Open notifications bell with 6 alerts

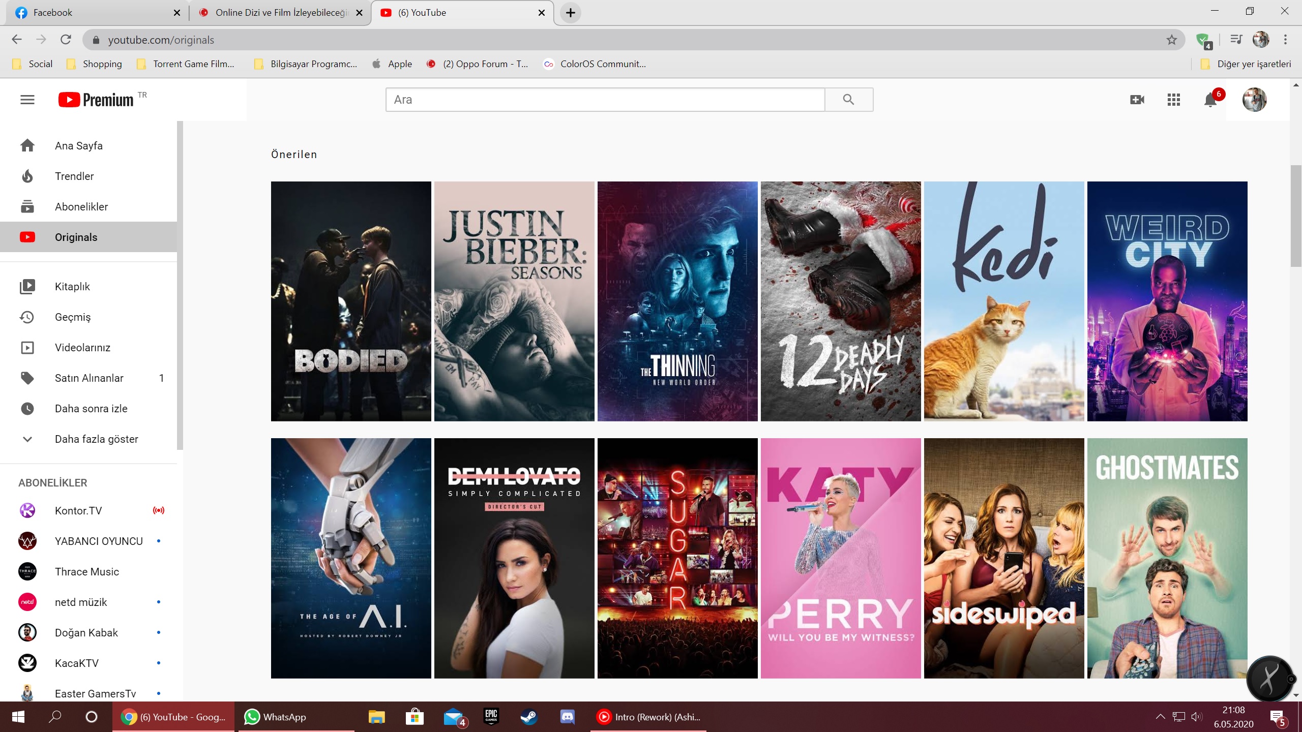(x=1211, y=100)
